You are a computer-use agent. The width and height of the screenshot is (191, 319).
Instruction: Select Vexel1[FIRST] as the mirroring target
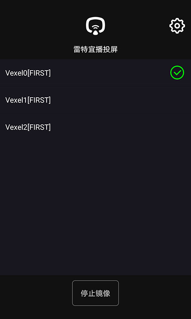tap(95, 100)
